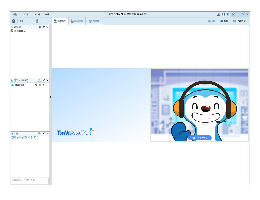This screenshot has height=200, width=260.
Task: Minimize the Talkstation window
Action: (238, 14)
